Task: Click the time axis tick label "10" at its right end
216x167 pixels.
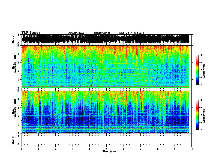Action: click(192, 149)
